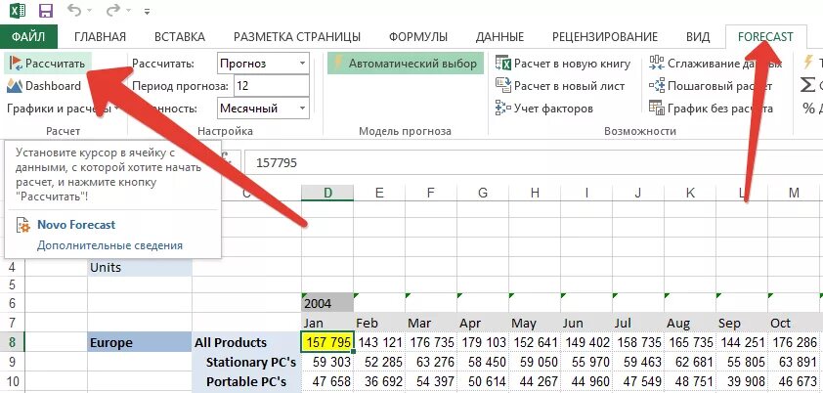
Task: Select column M header
Action: (x=794, y=193)
